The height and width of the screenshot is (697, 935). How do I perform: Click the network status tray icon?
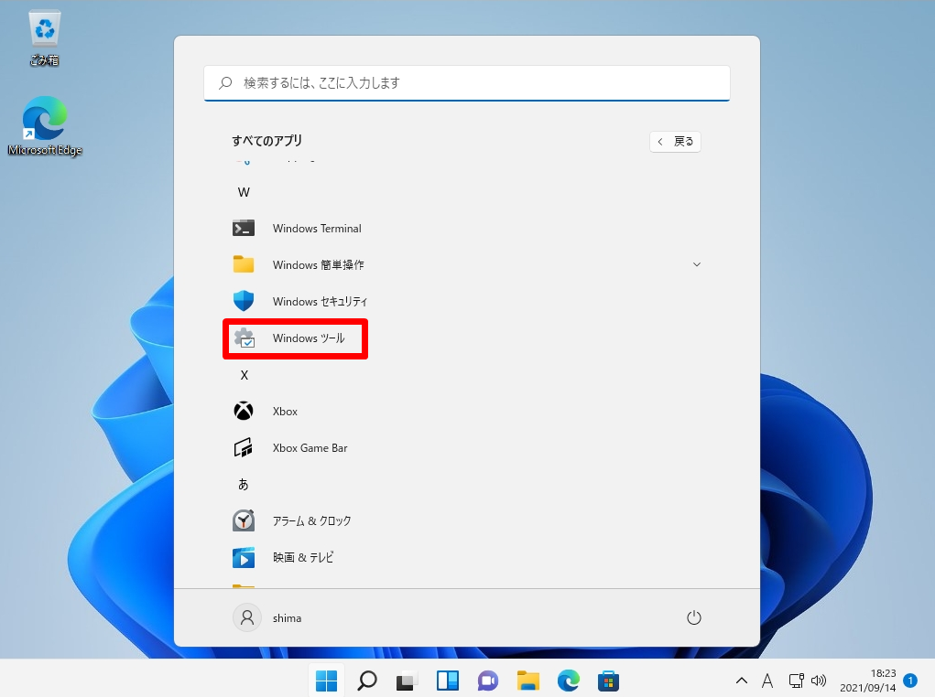coord(796,681)
